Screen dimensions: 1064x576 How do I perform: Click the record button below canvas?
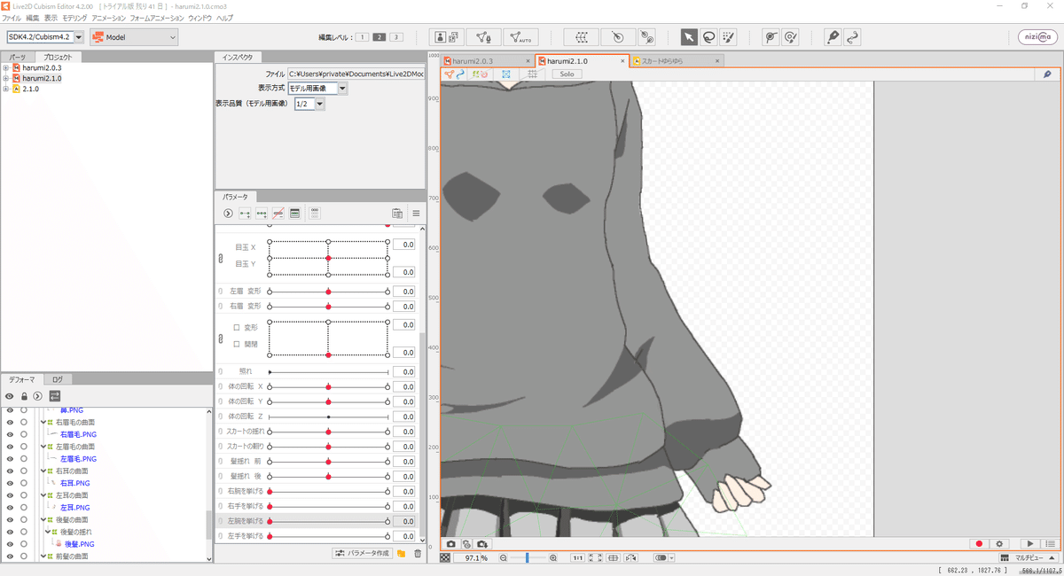click(x=979, y=543)
